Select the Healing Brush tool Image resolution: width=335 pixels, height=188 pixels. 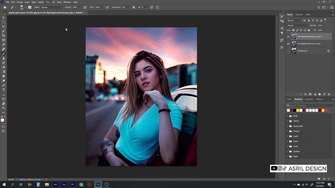4,49
